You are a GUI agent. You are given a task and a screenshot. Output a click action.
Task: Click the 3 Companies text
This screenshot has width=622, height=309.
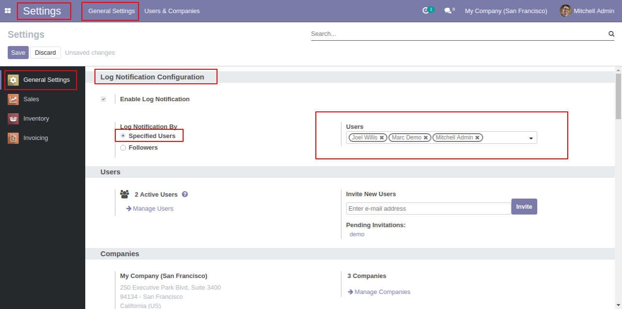[x=367, y=276]
